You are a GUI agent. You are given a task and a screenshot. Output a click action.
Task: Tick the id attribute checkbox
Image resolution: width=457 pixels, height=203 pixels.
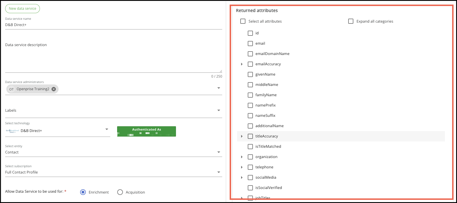click(x=250, y=33)
